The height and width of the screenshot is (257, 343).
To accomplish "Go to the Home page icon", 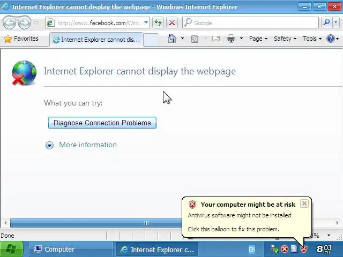I will click(172, 39).
